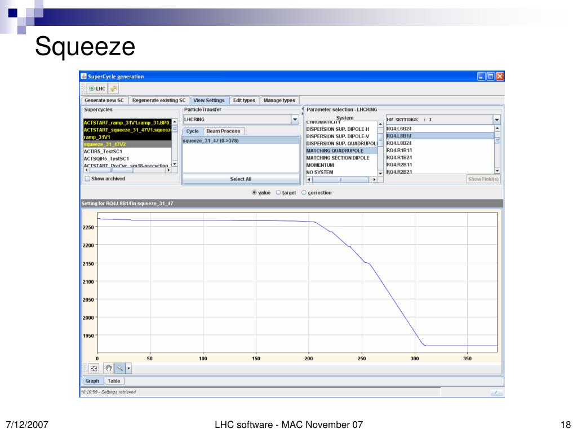
Task: Click the fit-to-view icon in graph toolbar
Action: (x=94, y=368)
